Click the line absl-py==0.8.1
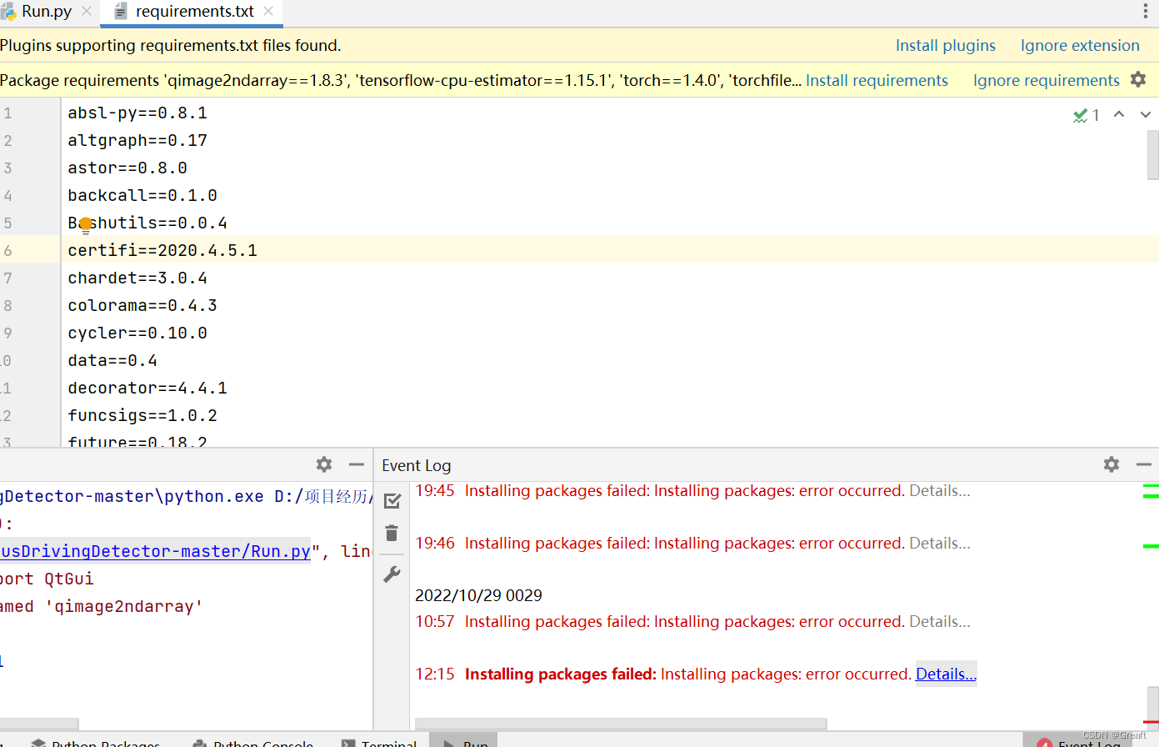Viewport: 1159px width, 747px height. (137, 113)
